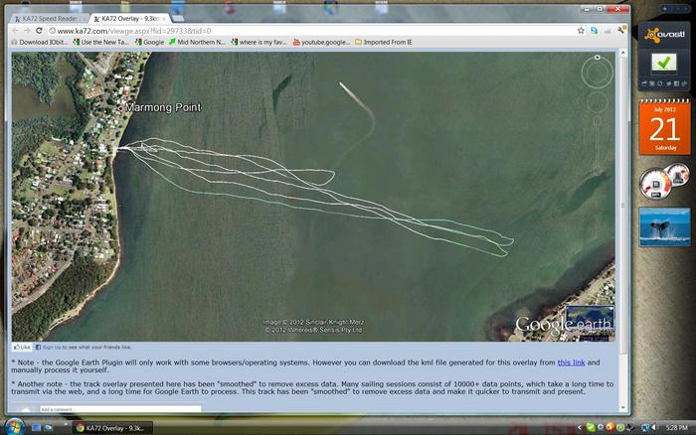Image resolution: width=696 pixels, height=435 pixels.
Task: Click the address bar showing www.ka72.com
Action: click(x=298, y=31)
